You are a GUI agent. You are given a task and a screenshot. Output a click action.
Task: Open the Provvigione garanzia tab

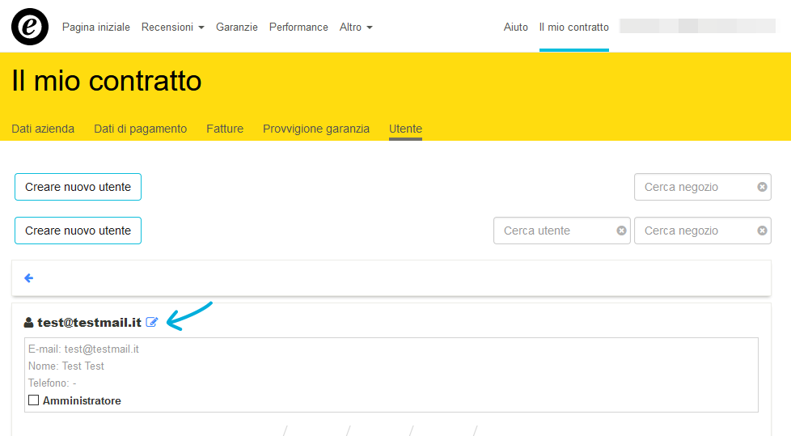point(316,129)
